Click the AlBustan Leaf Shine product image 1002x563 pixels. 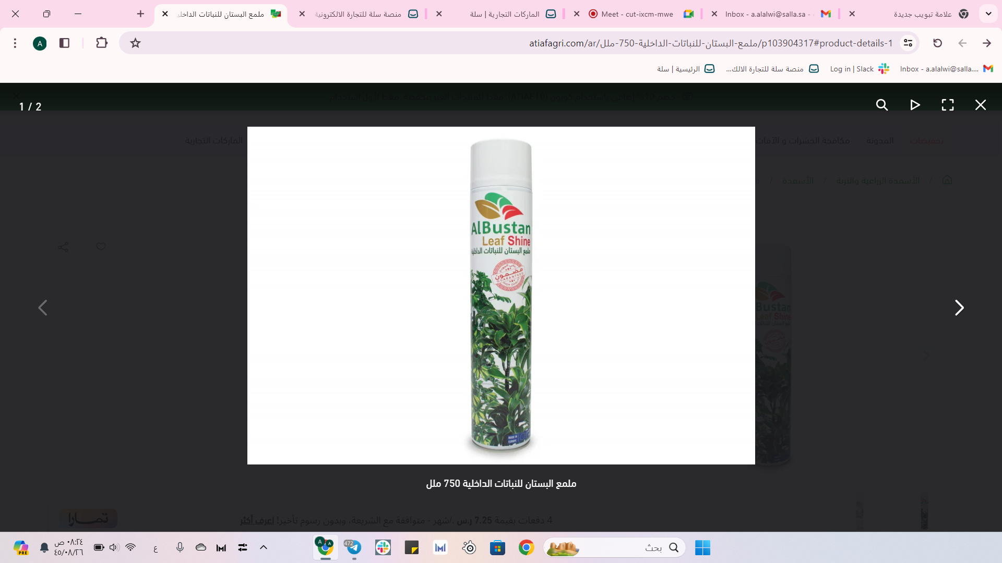coord(501,296)
